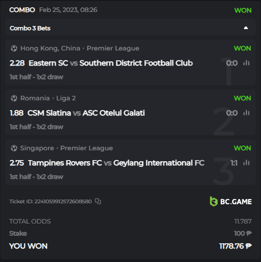This screenshot has width=261, height=262.
Task: Select the Singapore Premier League breadcrumb
Action: coord(86,148)
